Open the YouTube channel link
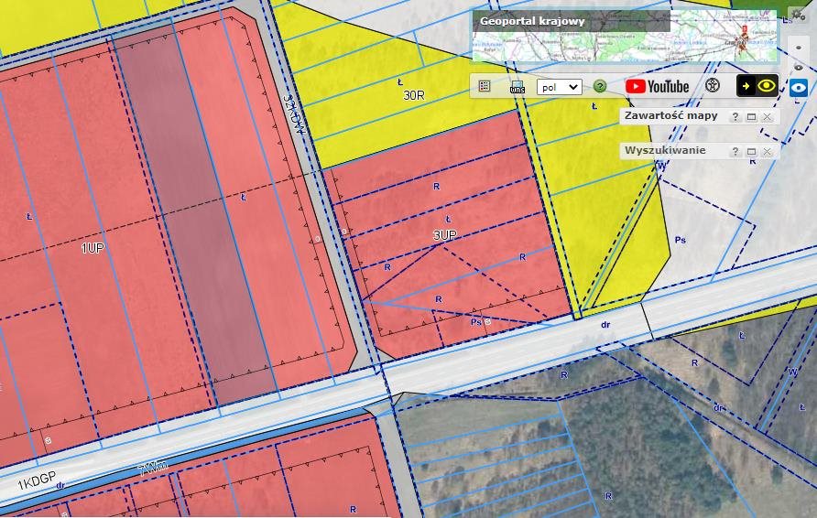The height and width of the screenshot is (518, 817). 657,86
